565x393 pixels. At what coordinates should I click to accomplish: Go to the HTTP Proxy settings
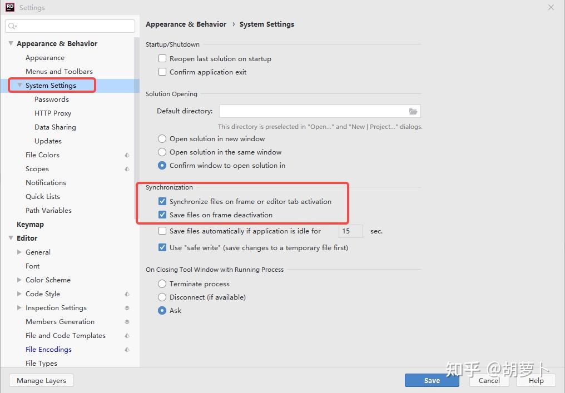[x=53, y=113]
